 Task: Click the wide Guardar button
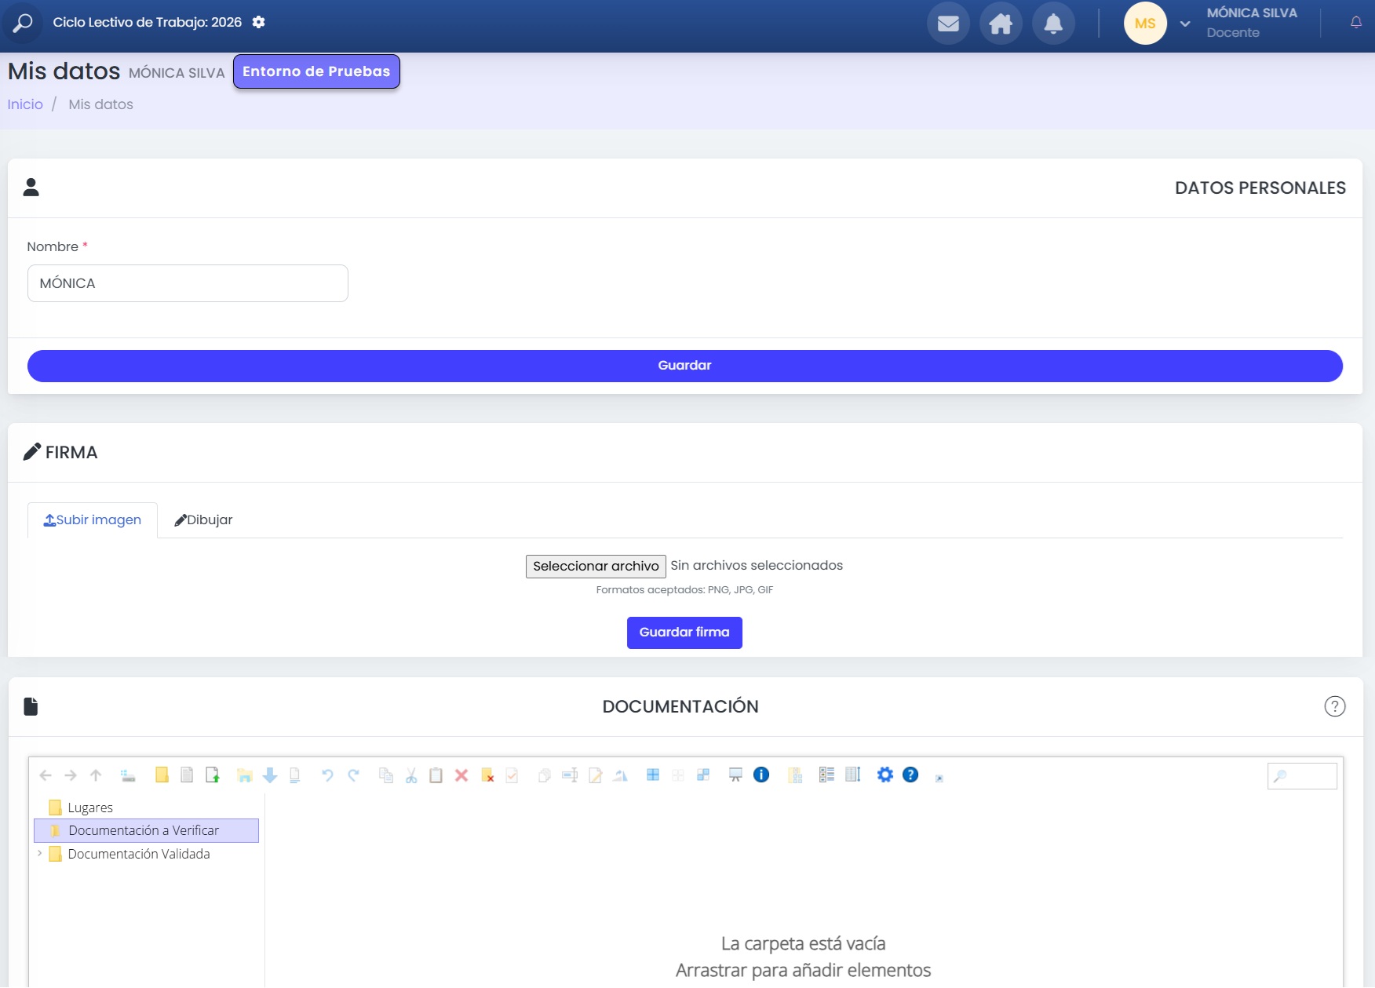(684, 366)
